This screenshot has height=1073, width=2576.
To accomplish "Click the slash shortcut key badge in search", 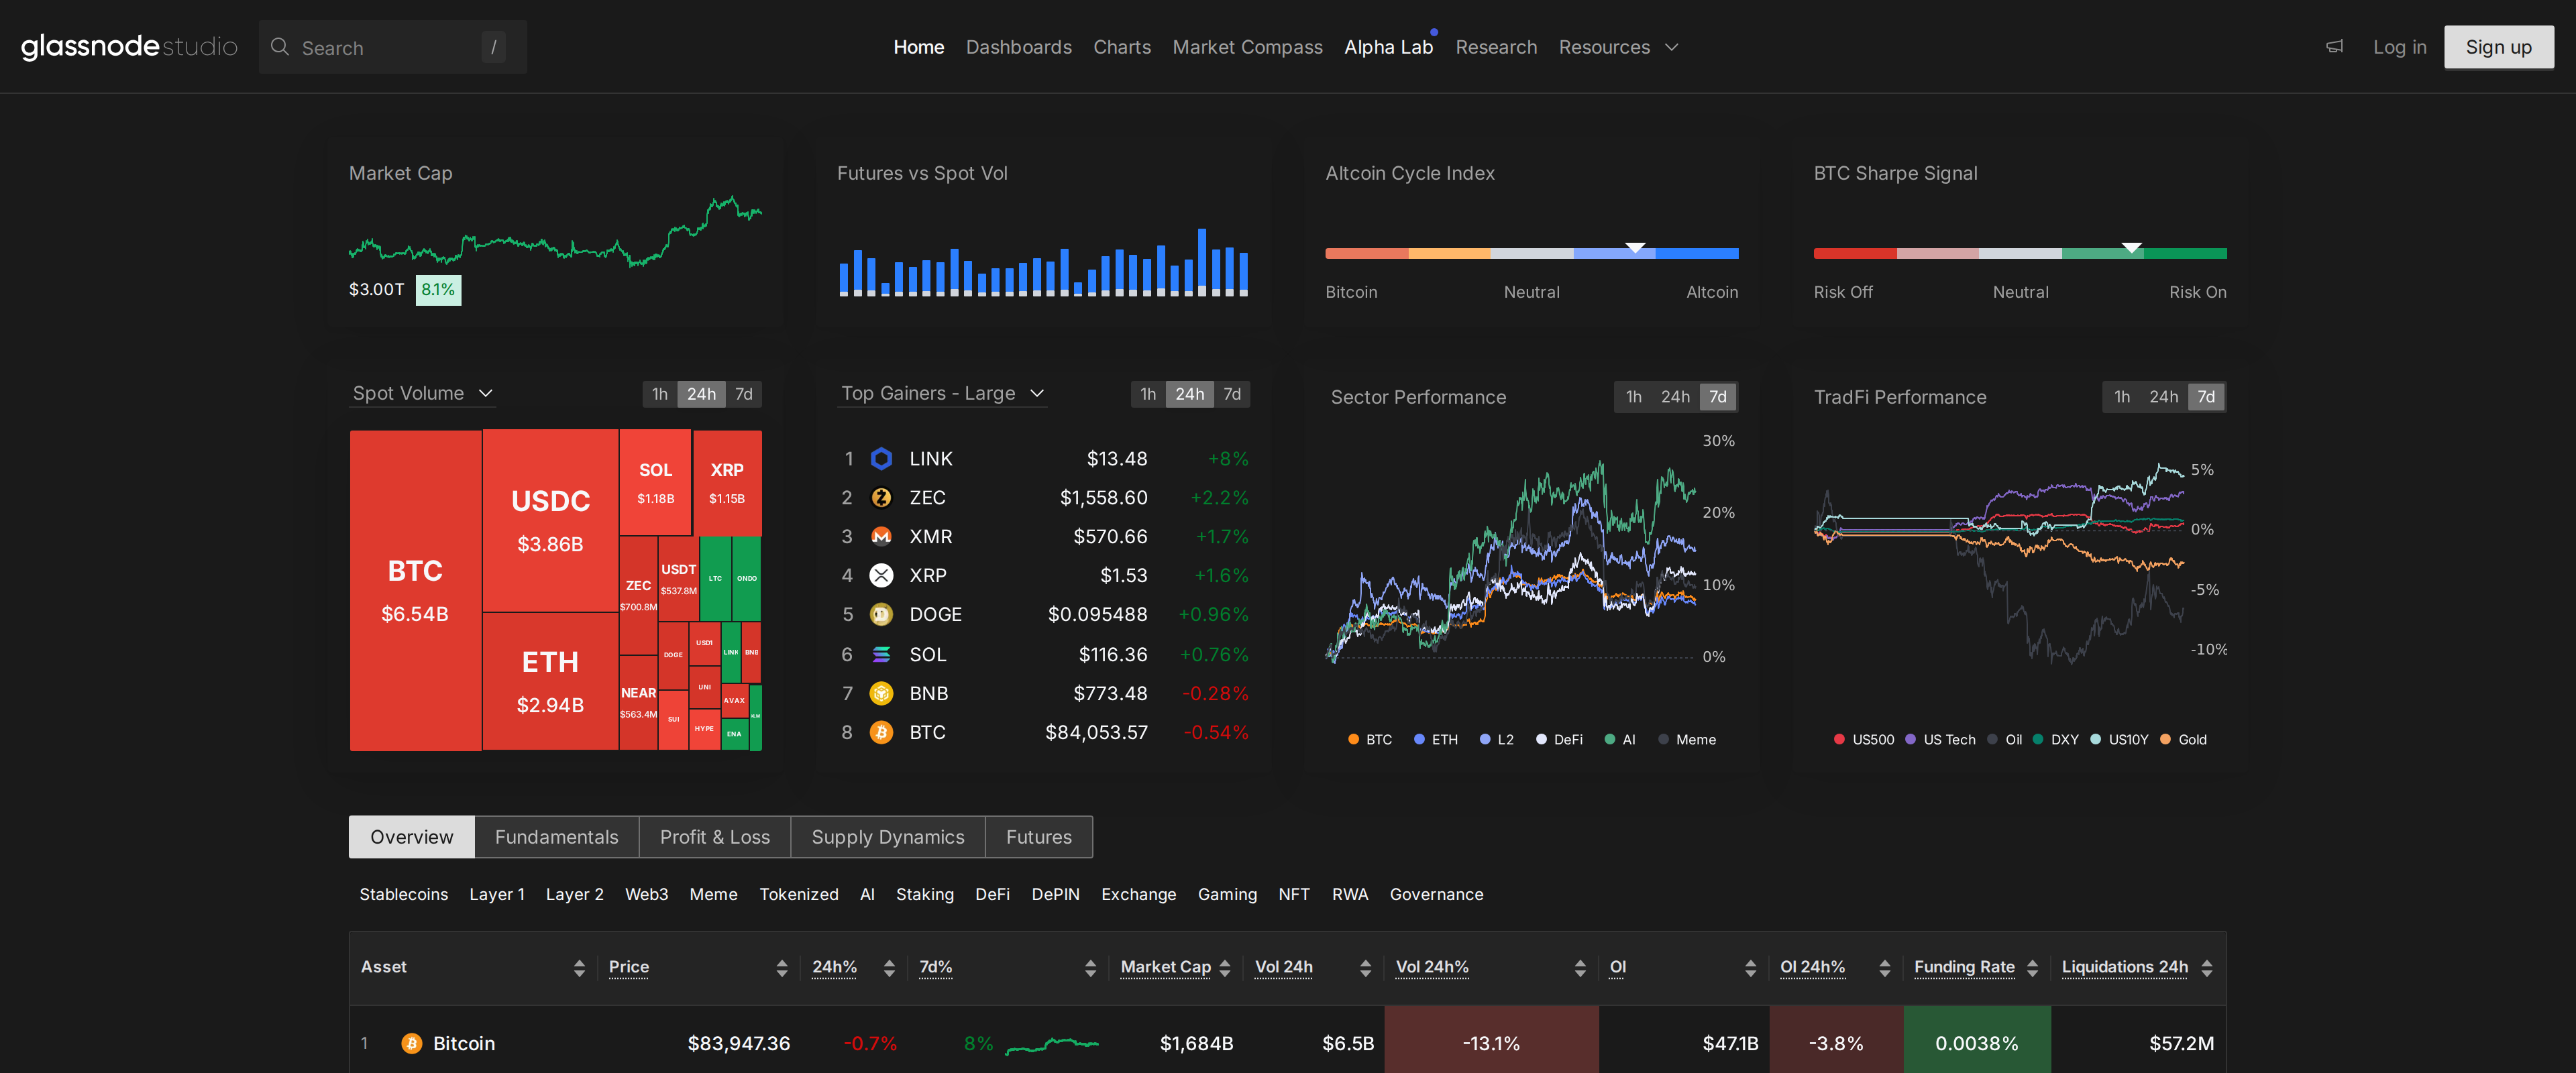I will 493,47.
